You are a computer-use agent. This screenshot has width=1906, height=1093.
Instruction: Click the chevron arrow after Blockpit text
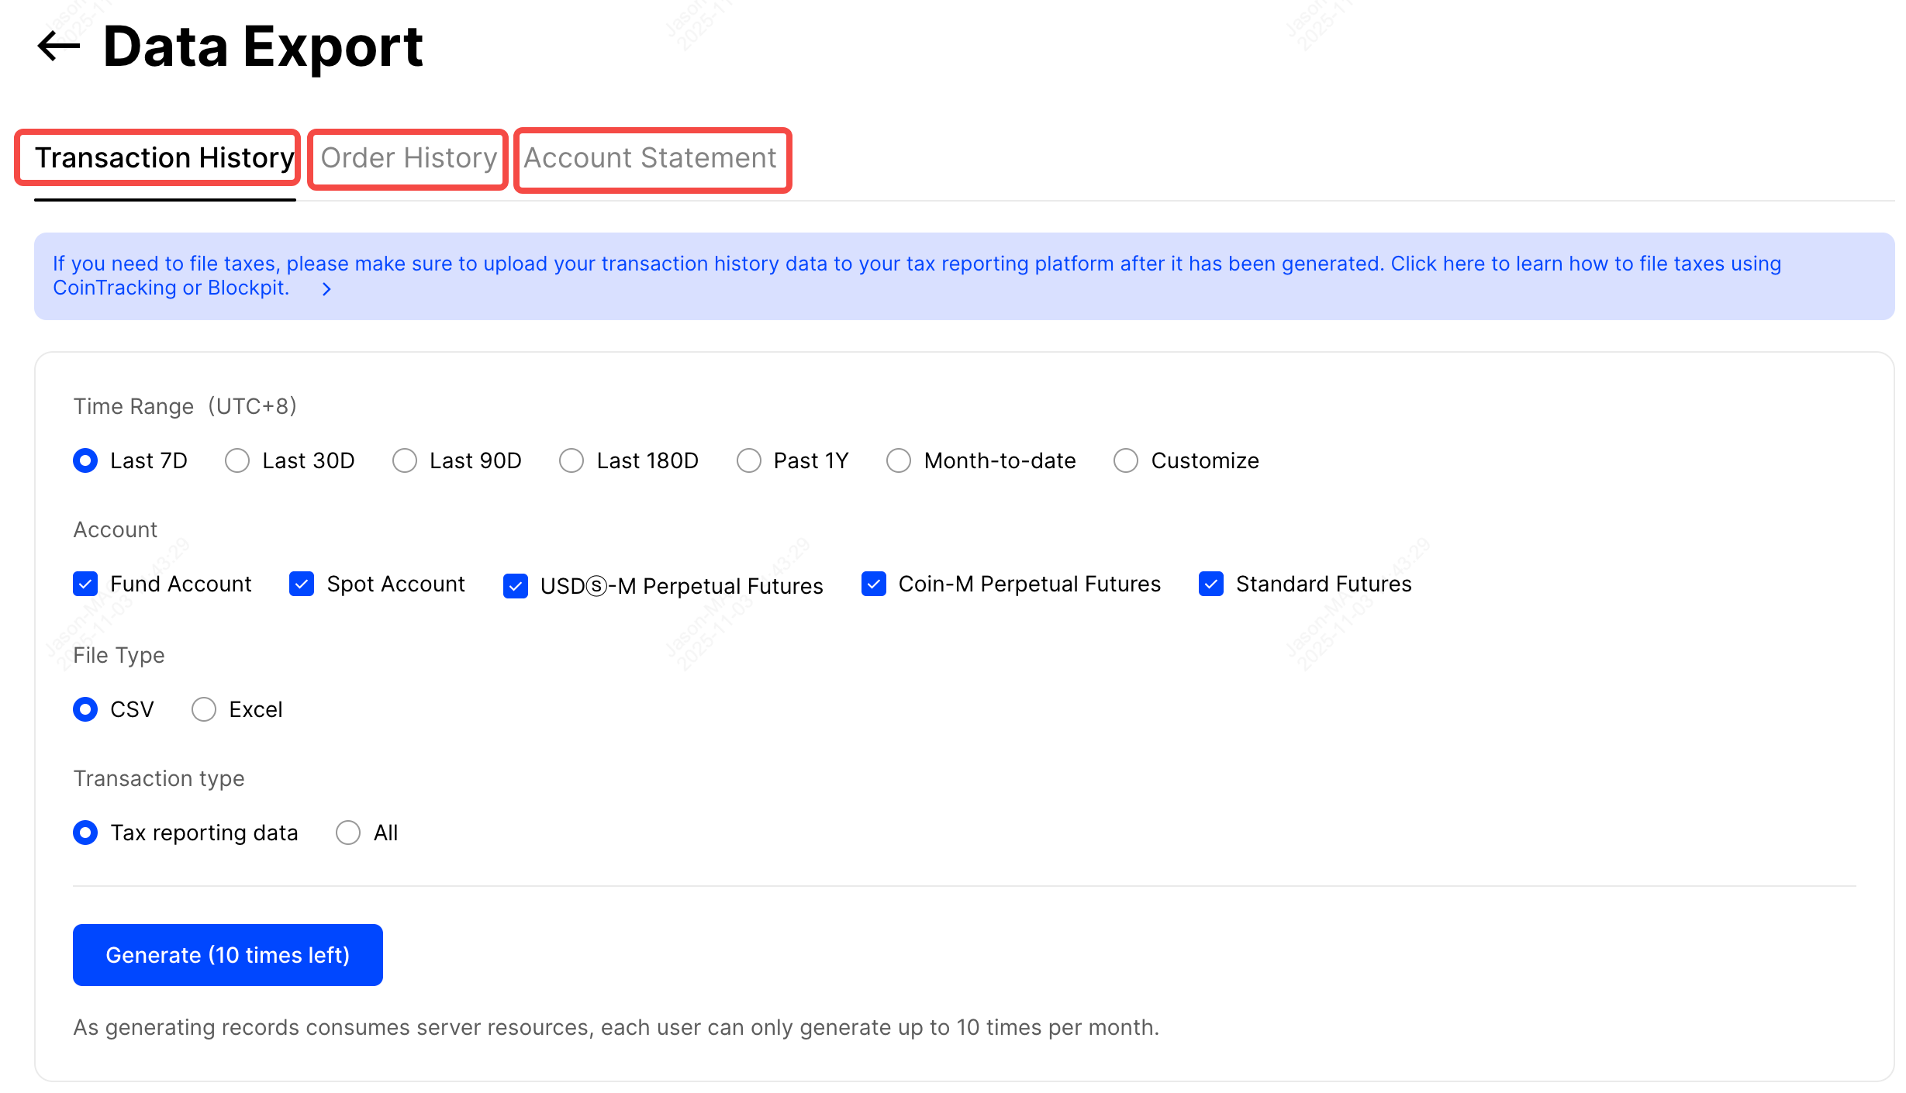pos(326,289)
